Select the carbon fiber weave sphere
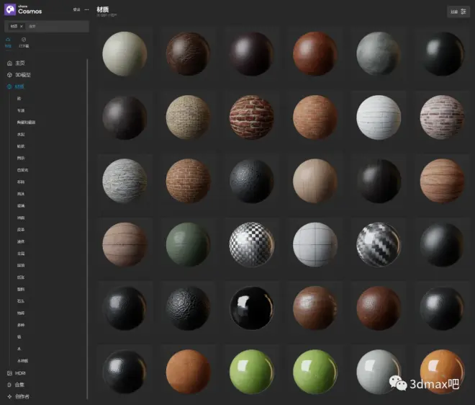Screen dimensions: 475x405 (379, 244)
